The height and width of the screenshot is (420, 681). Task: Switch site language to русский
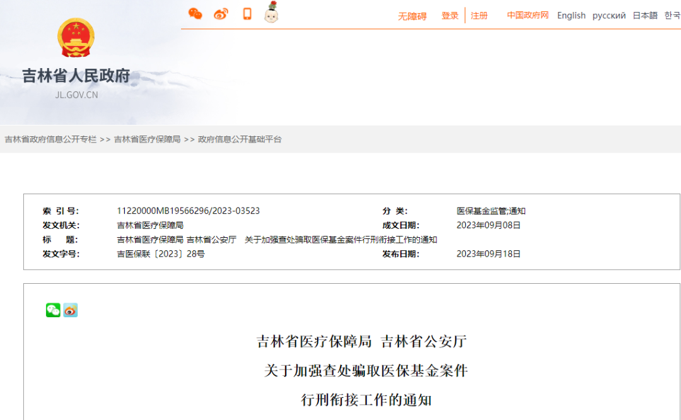[608, 16]
